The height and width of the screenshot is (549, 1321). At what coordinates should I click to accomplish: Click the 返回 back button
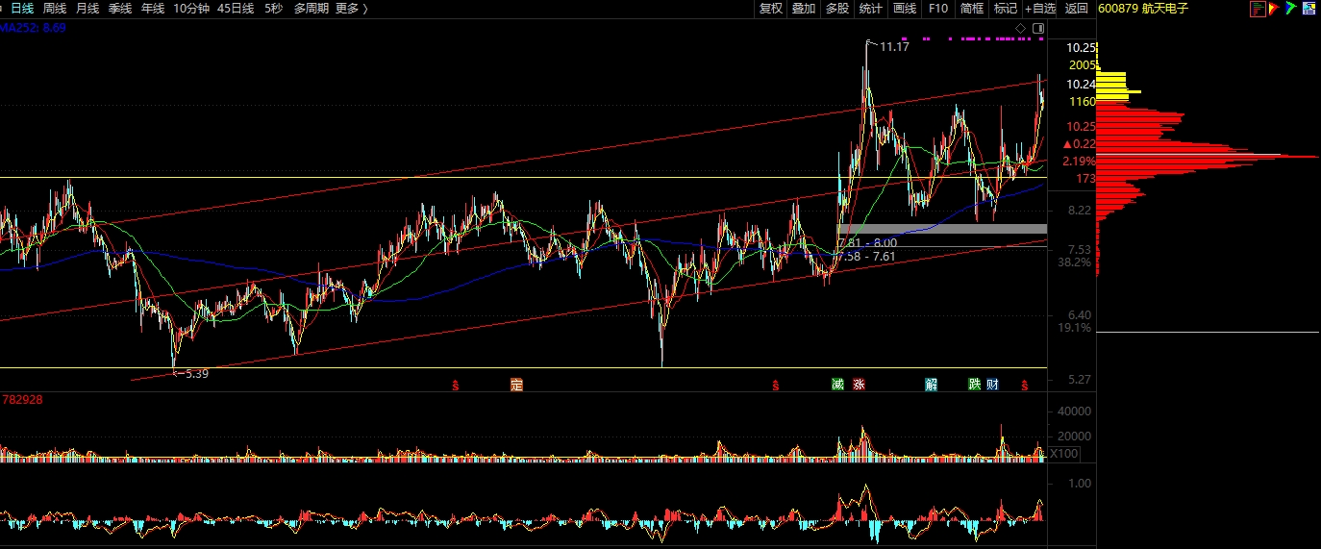(1077, 9)
